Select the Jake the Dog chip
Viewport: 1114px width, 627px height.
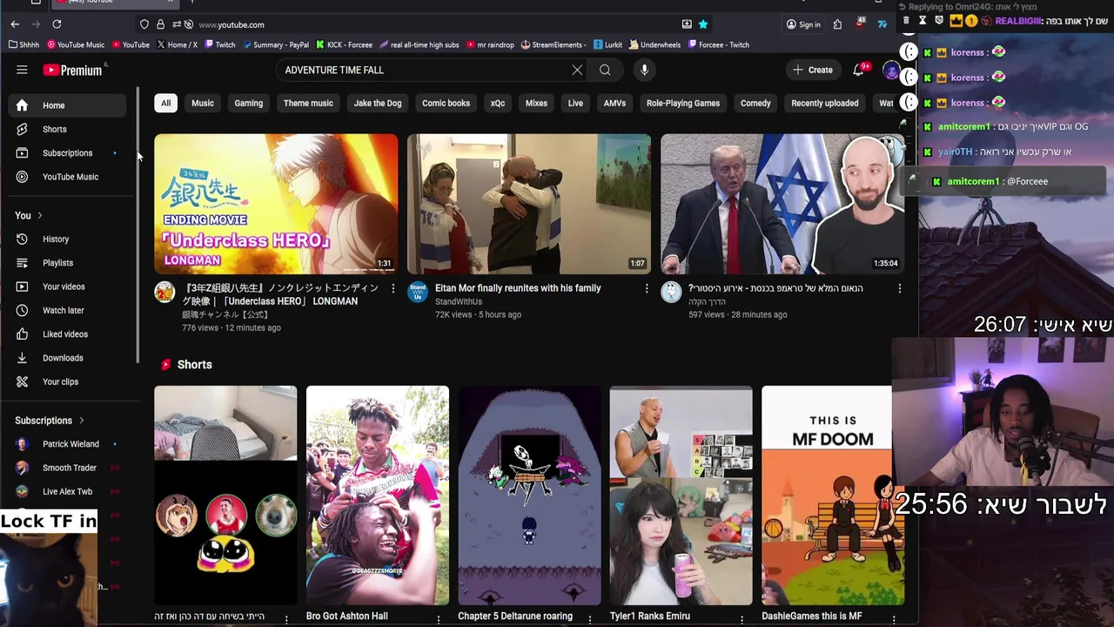(x=378, y=103)
